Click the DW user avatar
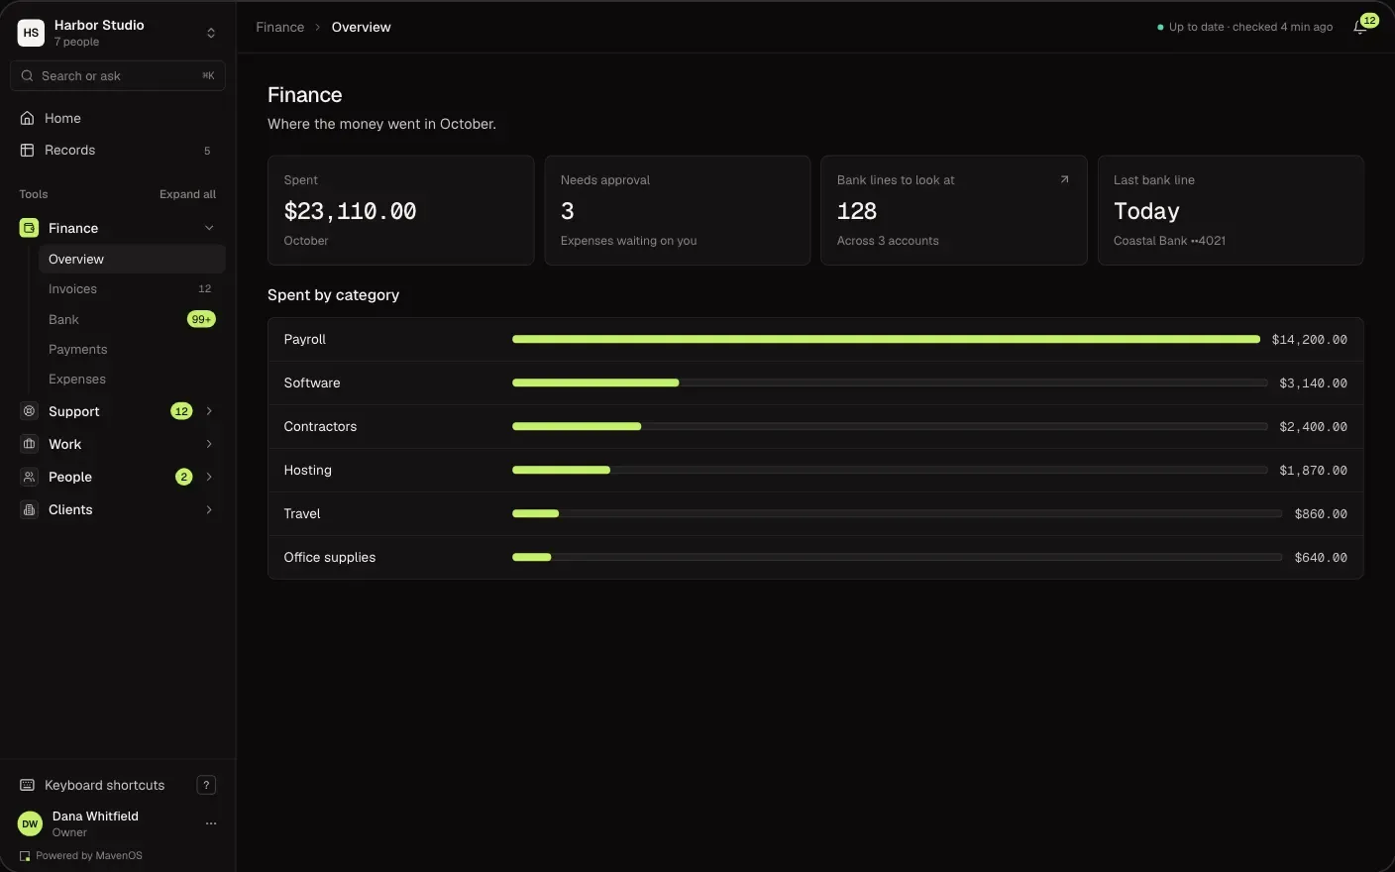Image resolution: width=1395 pixels, height=872 pixels. pos(30,823)
